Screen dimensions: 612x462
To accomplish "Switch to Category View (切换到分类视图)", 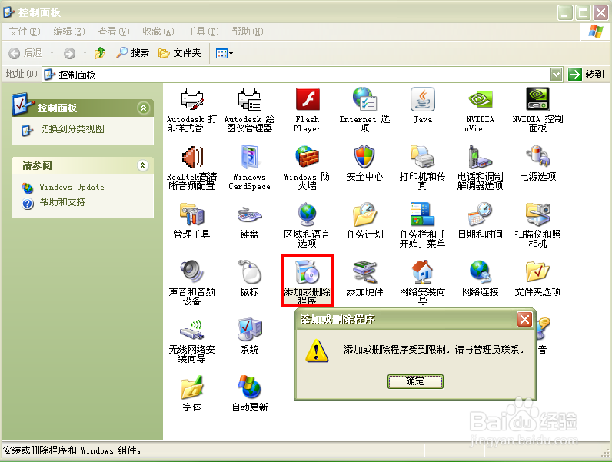I will pyautogui.click(x=72, y=129).
